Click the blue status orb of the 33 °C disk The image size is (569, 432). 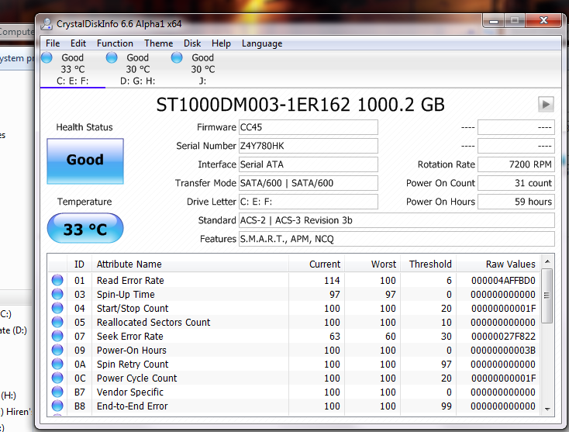[x=47, y=57]
